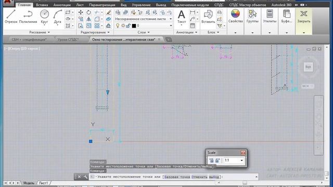Switch to the Параметризация ribbon tab
The height and width of the screenshot is (187, 333).
tap(102, 5)
